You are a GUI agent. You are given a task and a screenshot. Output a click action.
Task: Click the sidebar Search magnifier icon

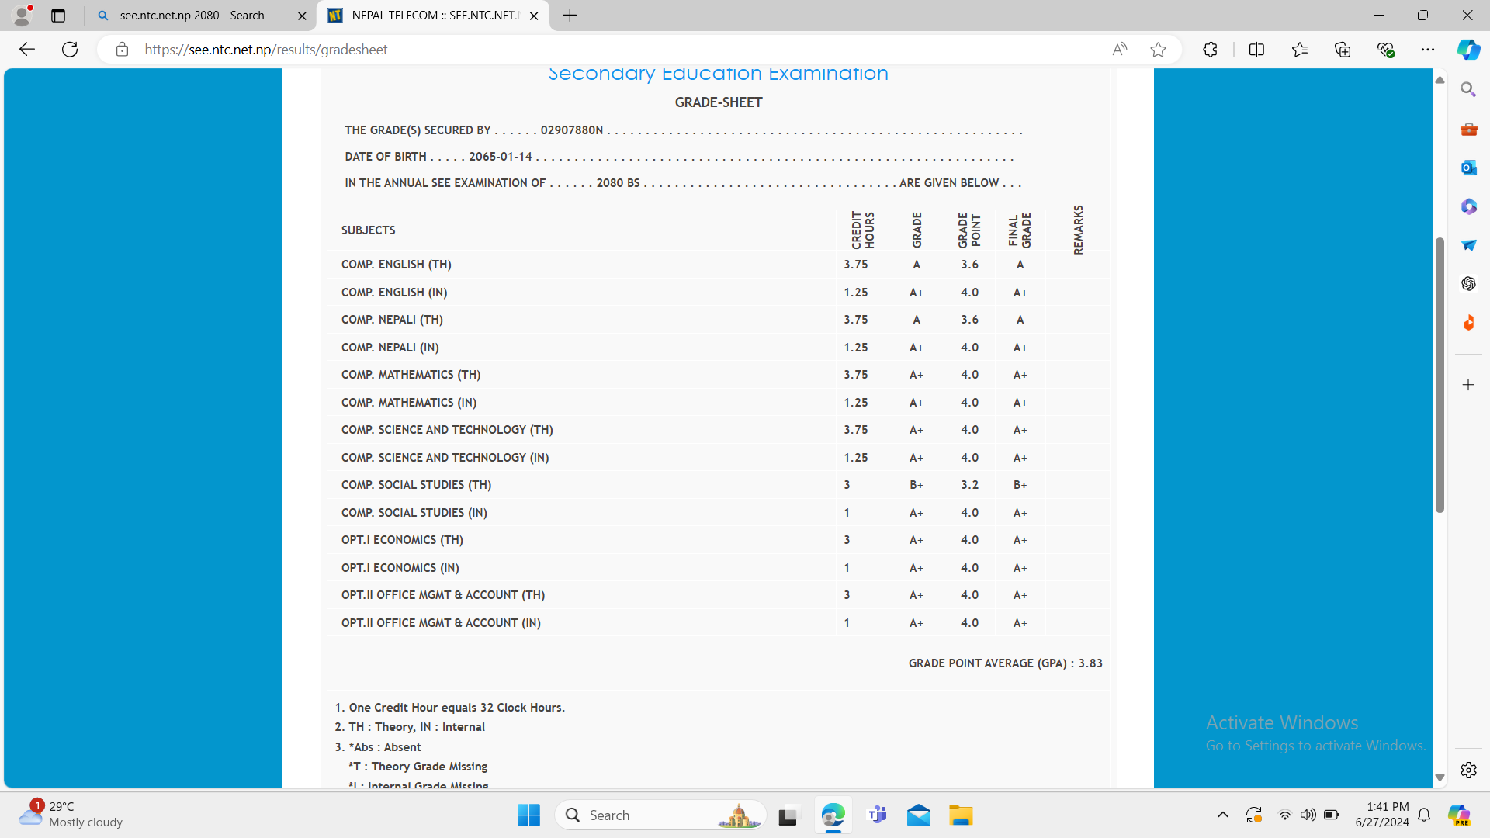pos(1468,90)
